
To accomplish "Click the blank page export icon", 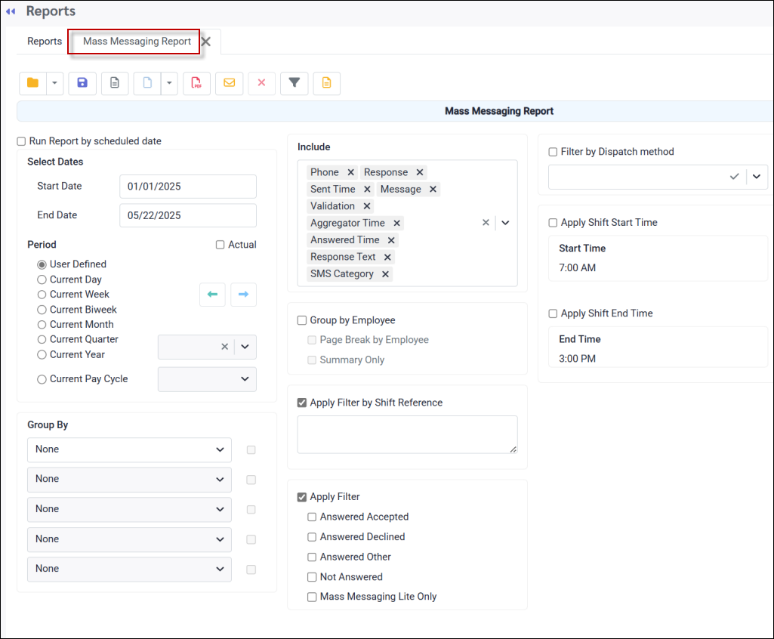I will (x=147, y=83).
